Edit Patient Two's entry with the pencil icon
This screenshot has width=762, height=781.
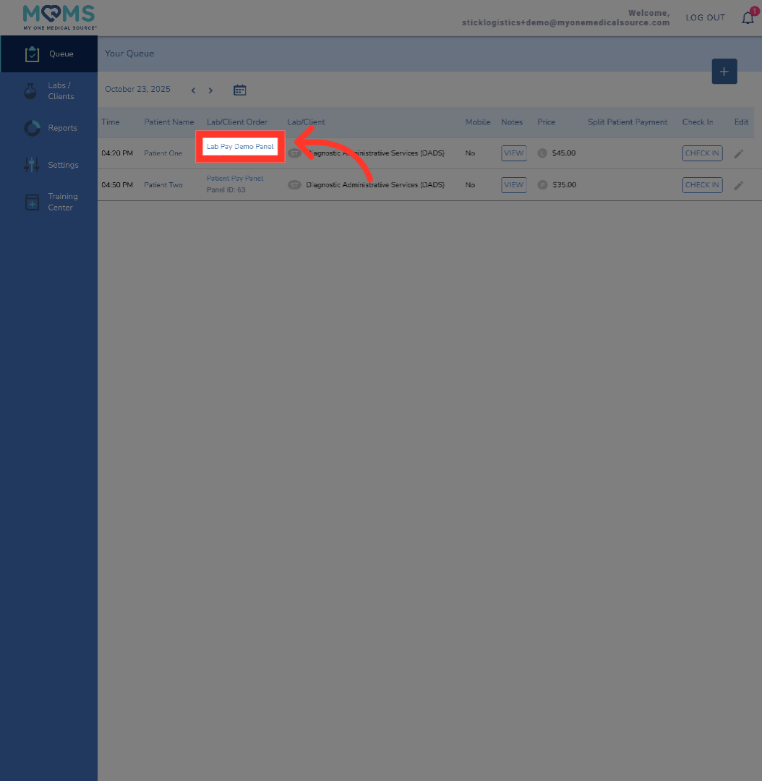pyautogui.click(x=739, y=184)
